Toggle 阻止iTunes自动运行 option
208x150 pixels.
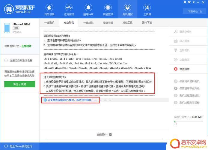click(18, 146)
